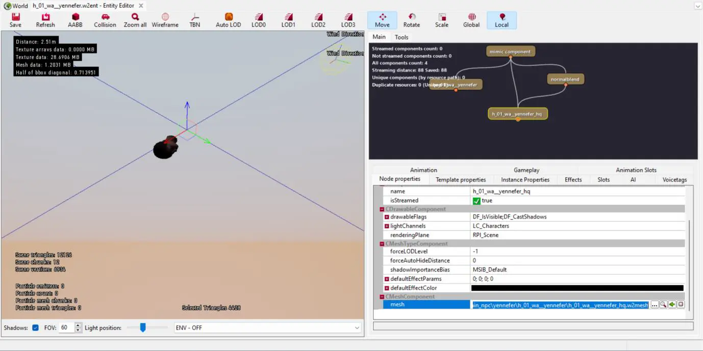Switch to the Tools tab

tap(401, 37)
